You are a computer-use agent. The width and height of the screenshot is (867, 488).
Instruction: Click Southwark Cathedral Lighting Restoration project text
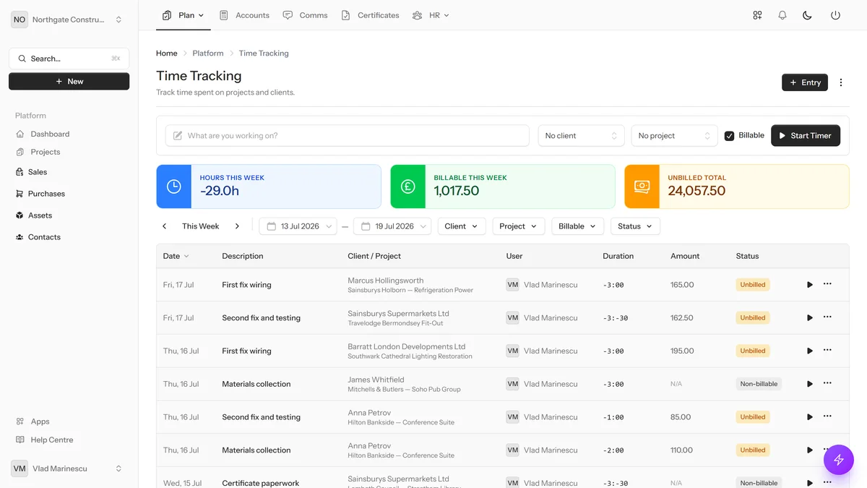tap(410, 356)
